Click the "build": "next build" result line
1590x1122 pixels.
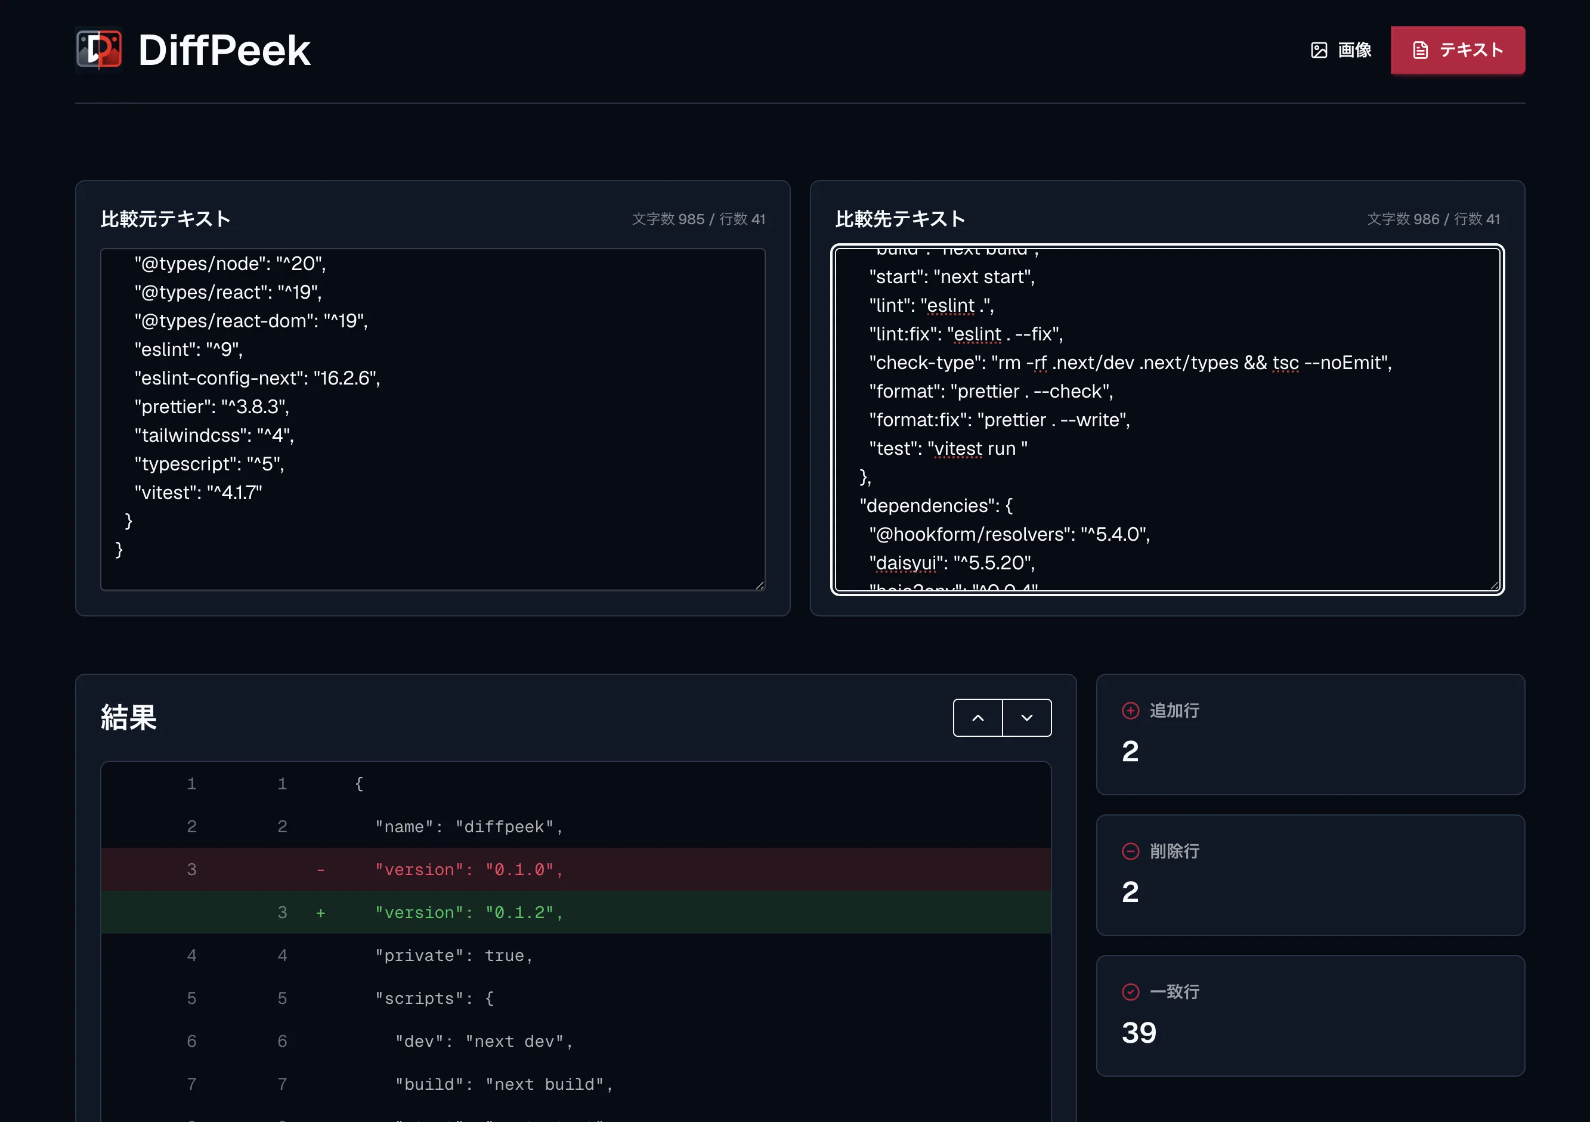[576, 1084]
